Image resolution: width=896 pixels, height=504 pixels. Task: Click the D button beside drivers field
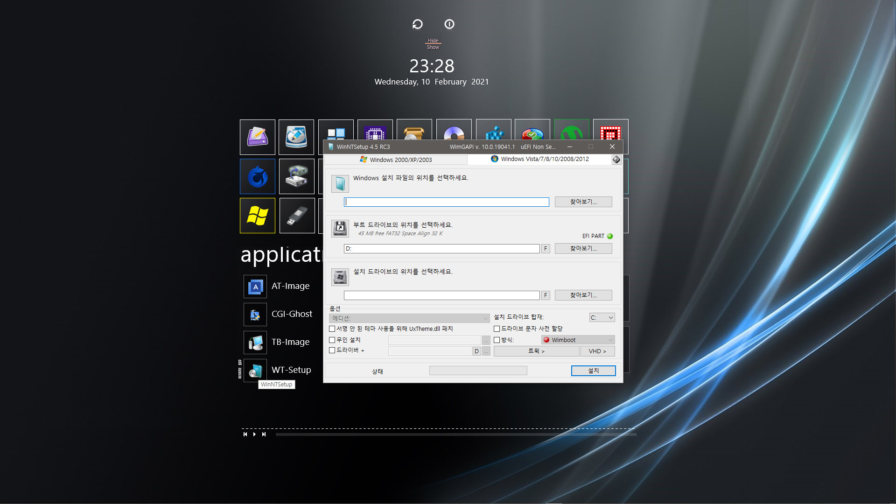coord(476,351)
